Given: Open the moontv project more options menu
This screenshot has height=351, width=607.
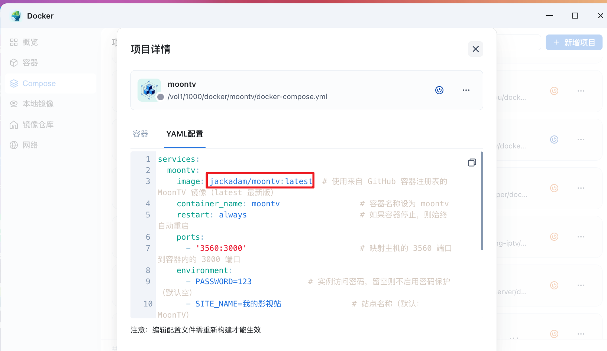Looking at the screenshot, I should click(x=466, y=90).
